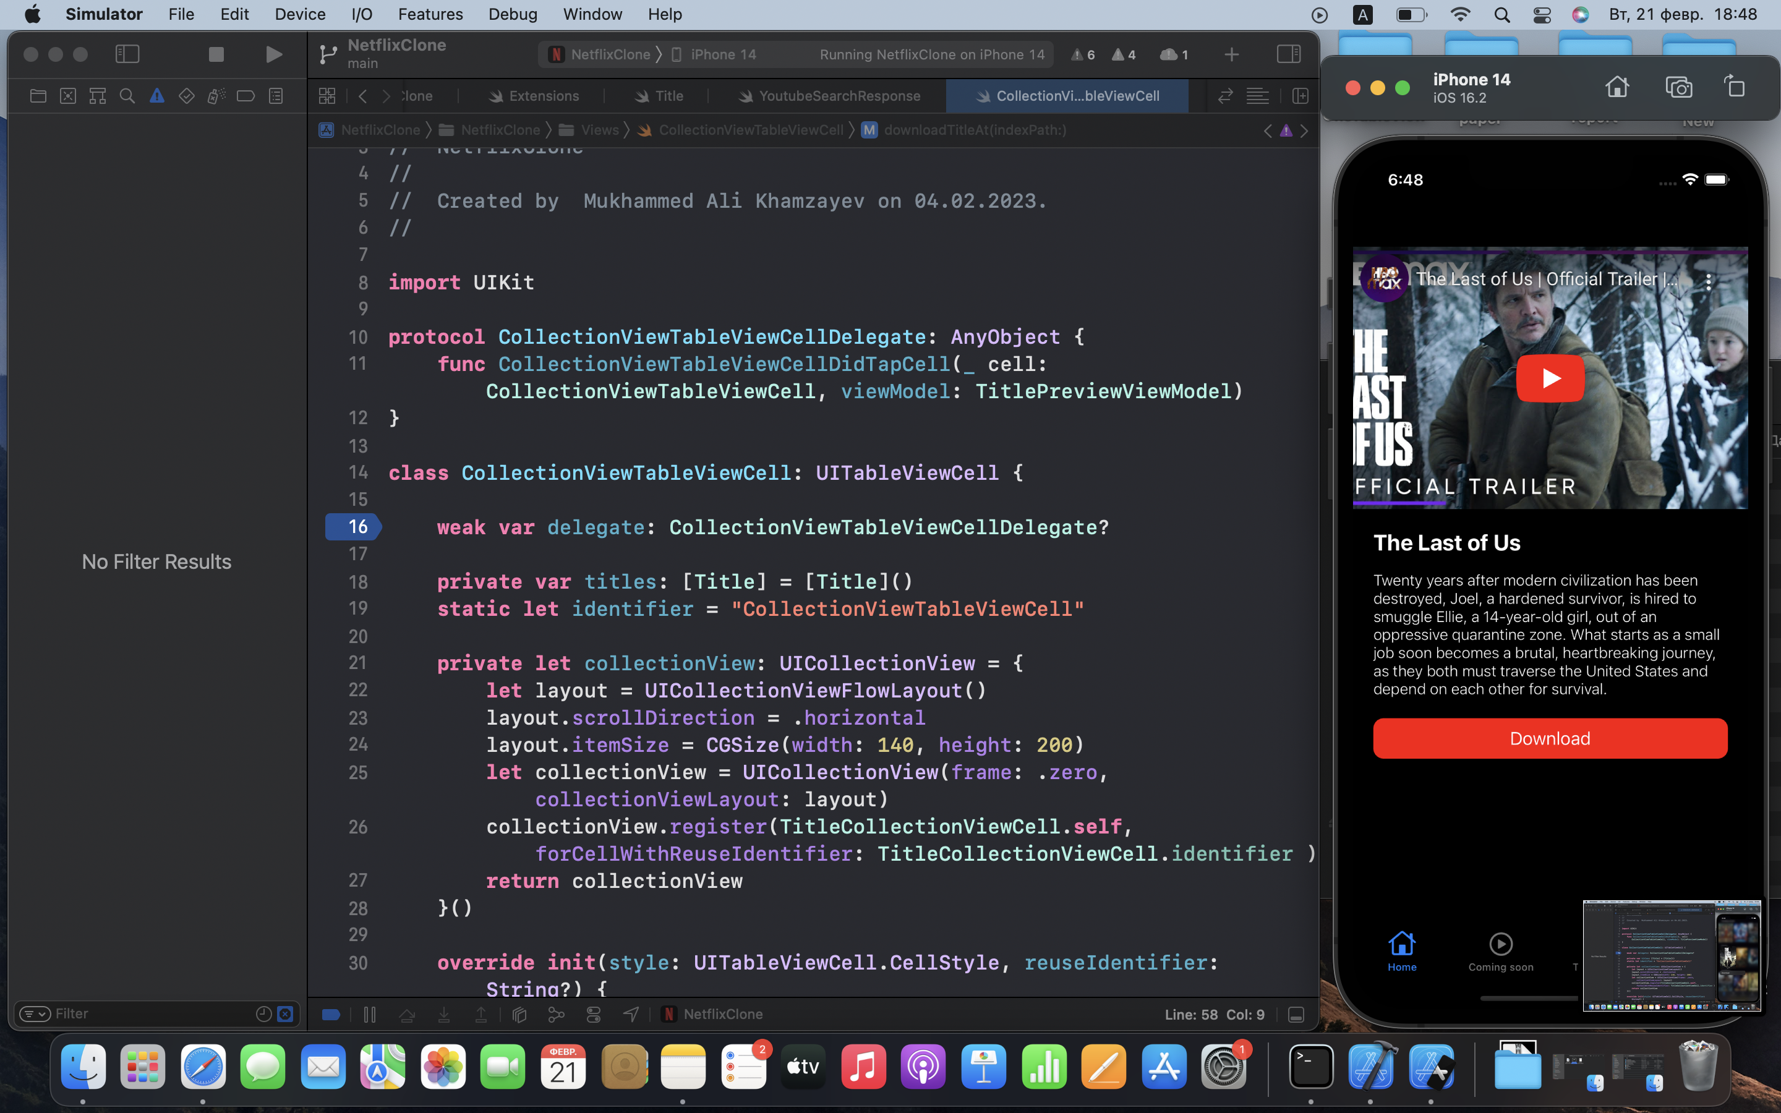The width and height of the screenshot is (1781, 1113).
Task: Open the report navigator icon
Action: 276,96
